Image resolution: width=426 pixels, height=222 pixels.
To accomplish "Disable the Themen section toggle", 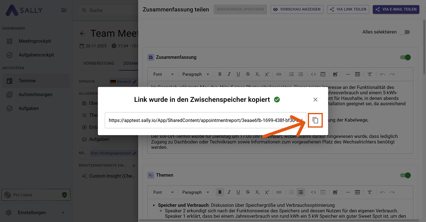I will 405,175.
